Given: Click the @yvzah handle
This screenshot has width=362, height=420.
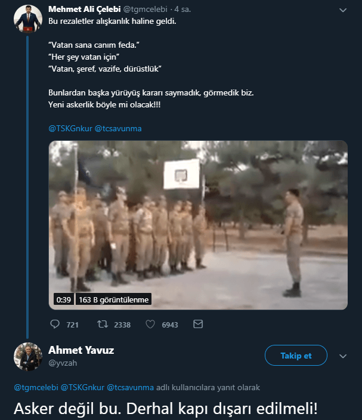Looking at the screenshot, I should (63, 363).
